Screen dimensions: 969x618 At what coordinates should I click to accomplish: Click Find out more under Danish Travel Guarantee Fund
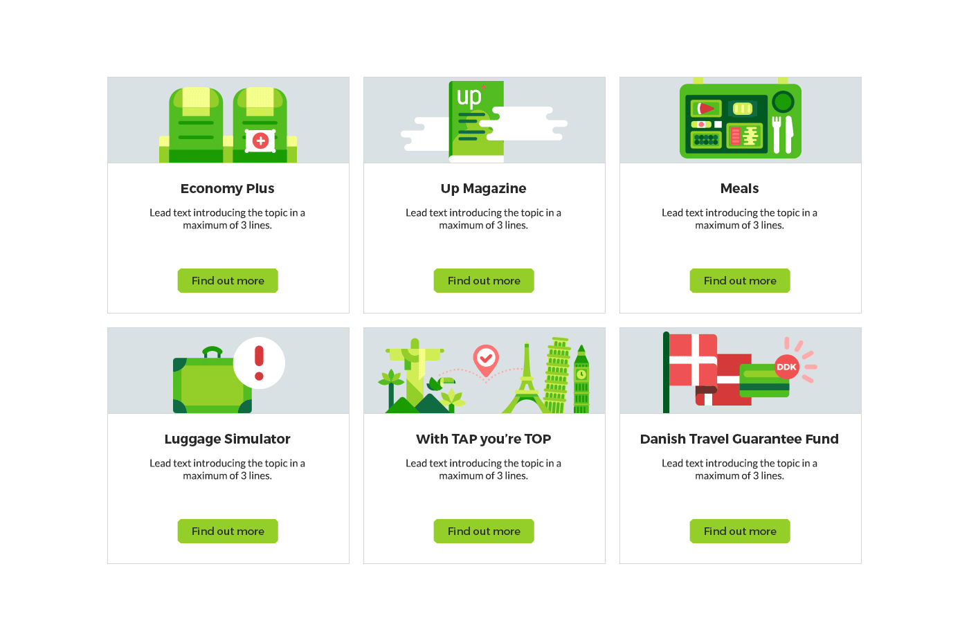(x=740, y=531)
